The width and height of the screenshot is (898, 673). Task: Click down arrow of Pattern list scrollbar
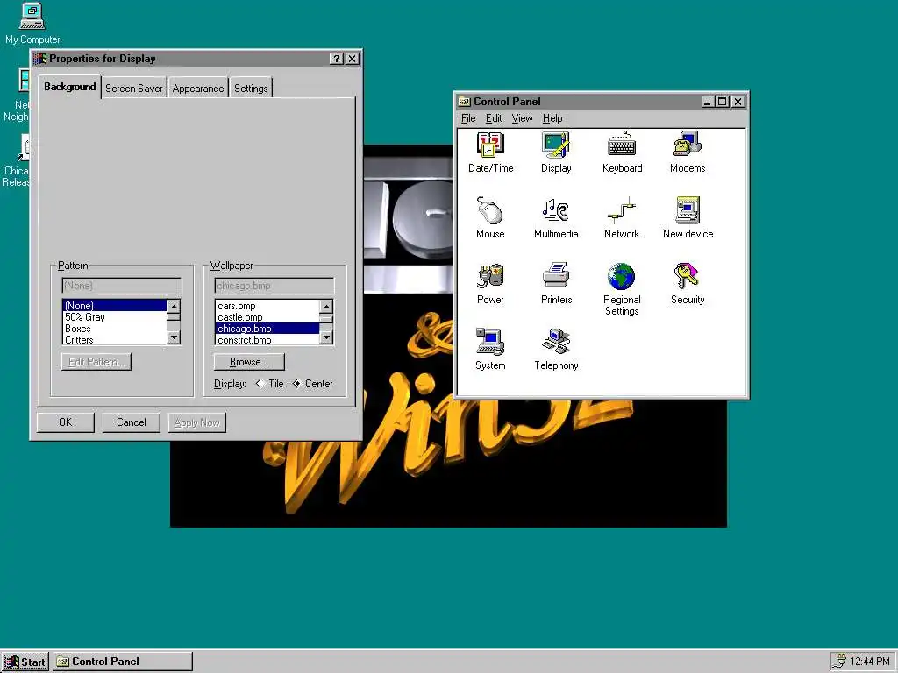tap(174, 338)
